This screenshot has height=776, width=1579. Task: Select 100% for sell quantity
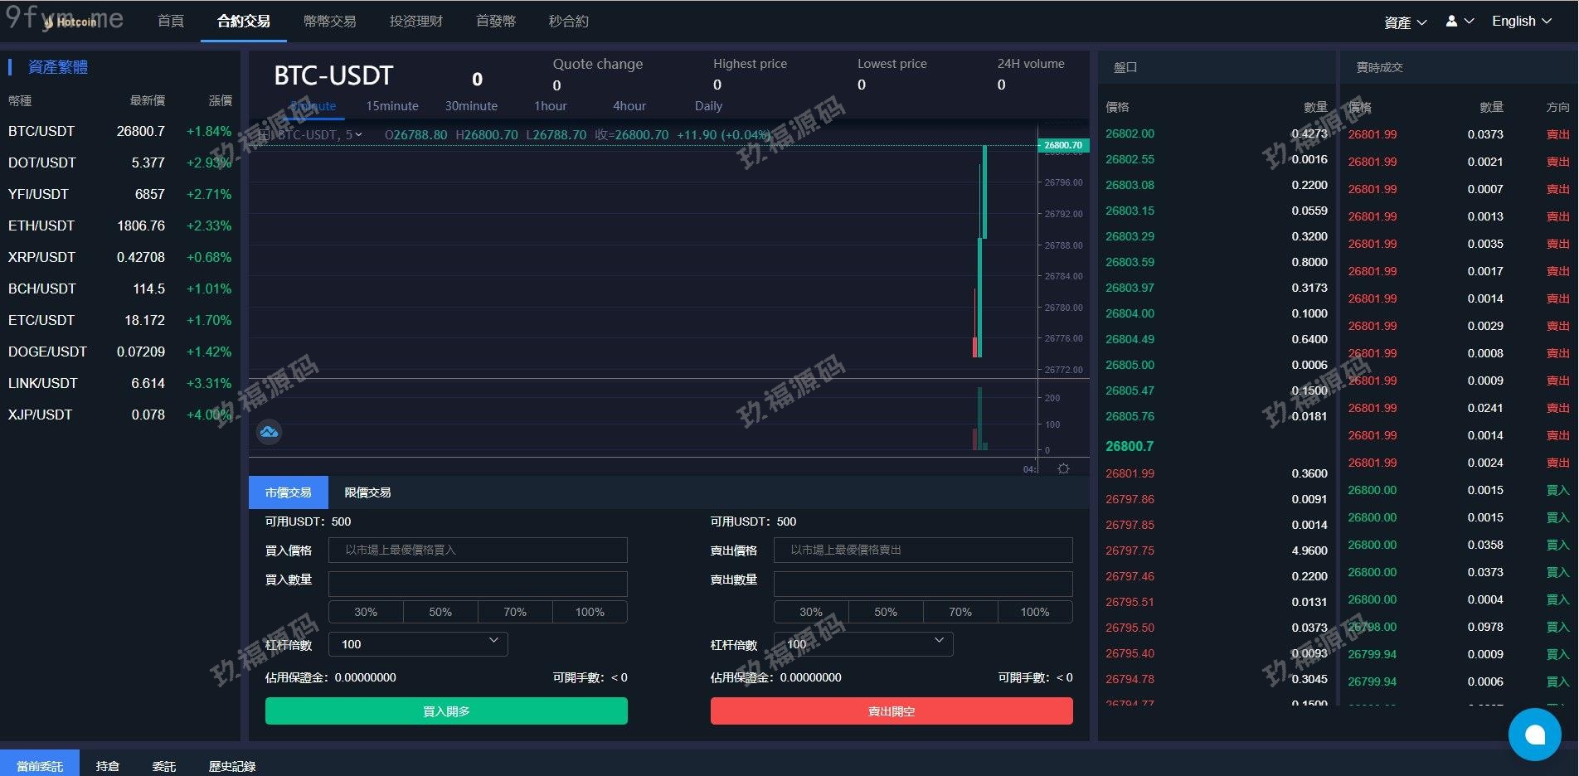(1034, 612)
